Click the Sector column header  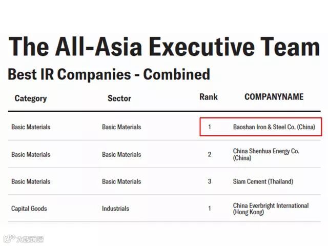(x=119, y=98)
